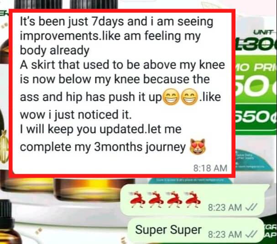Click the first red dancer emoji
The height and width of the screenshot is (244, 277).
138,200
